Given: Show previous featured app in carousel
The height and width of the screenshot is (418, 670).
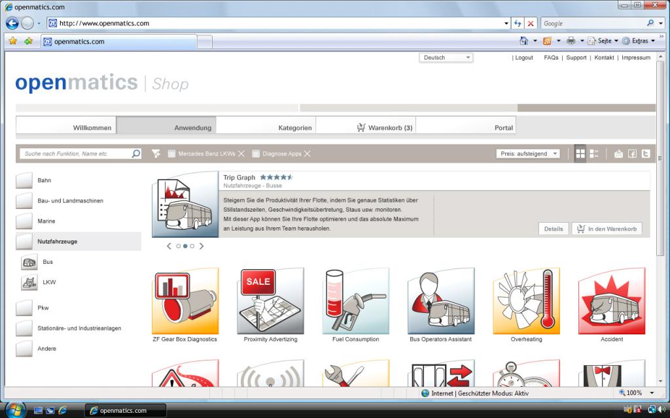Looking at the screenshot, I should 169,246.
